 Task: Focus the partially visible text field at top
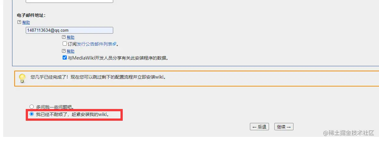[69, 1]
